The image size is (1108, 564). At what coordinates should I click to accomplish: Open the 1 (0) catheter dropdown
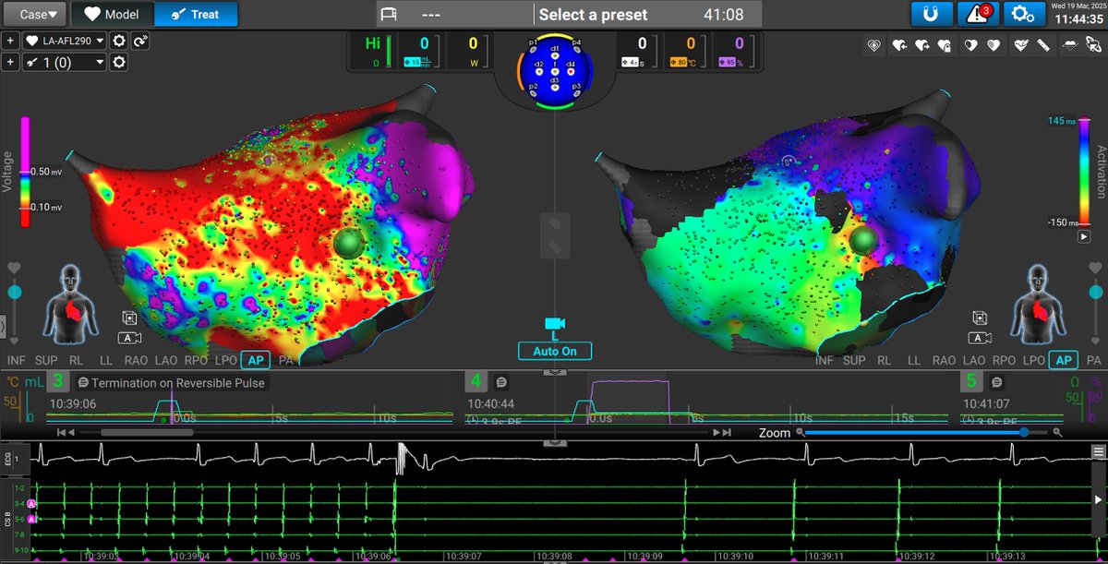(64, 62)
